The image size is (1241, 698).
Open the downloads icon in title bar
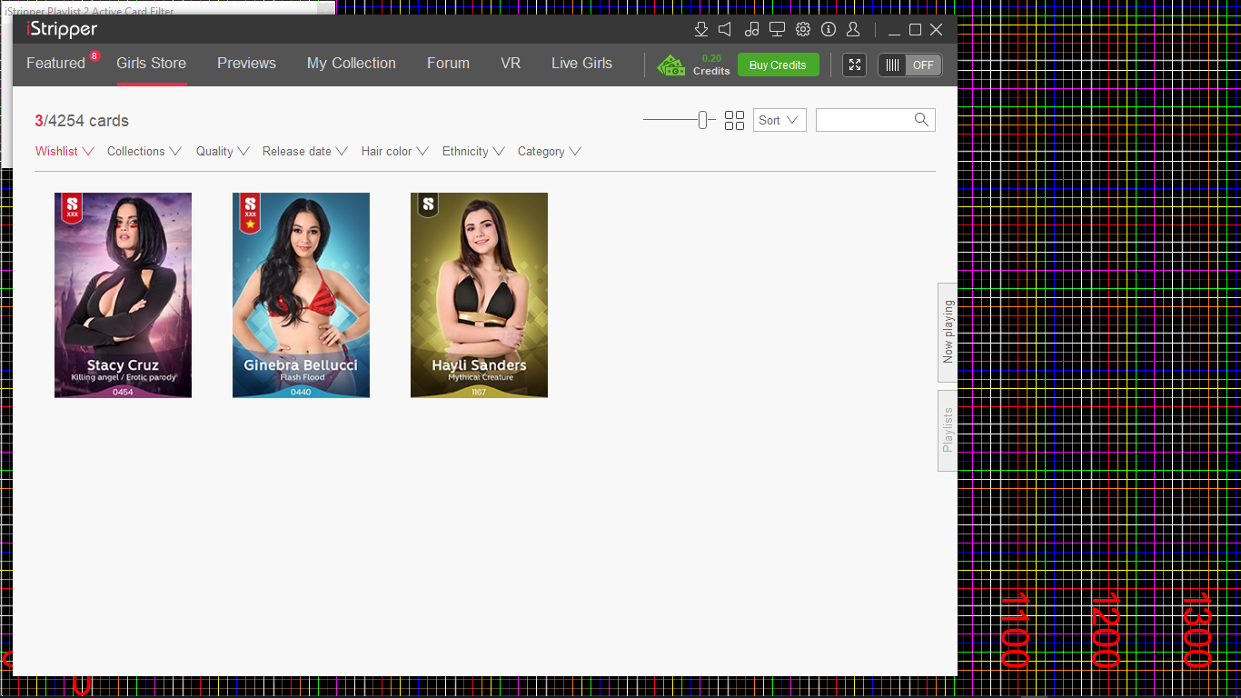pos(700,29)
